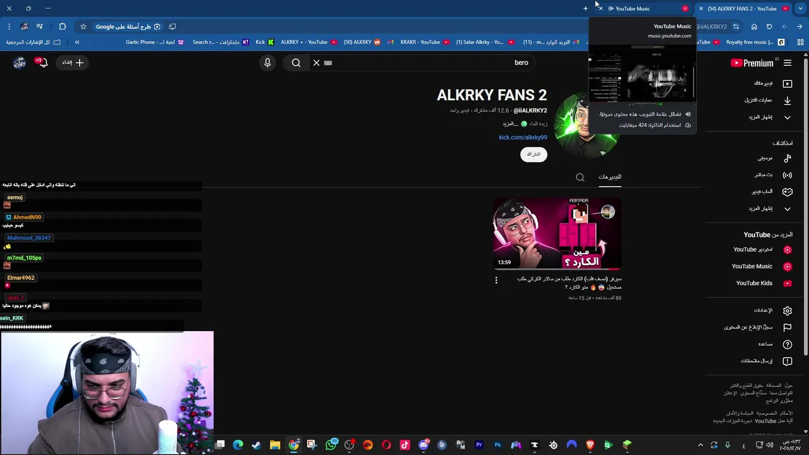The image size is (809, 455).
Task: Open YouTube notifications bell
Action: pyautogui.click(x=42, y=63)
